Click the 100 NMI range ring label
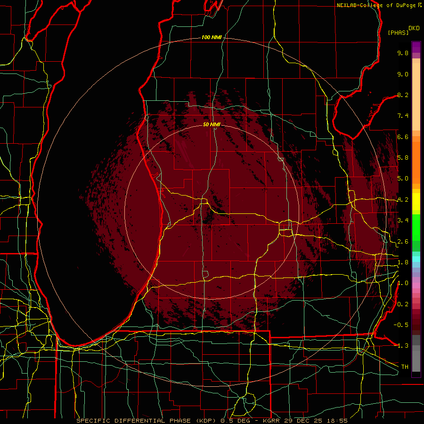424x424 pixels. [x=212, y=37]
